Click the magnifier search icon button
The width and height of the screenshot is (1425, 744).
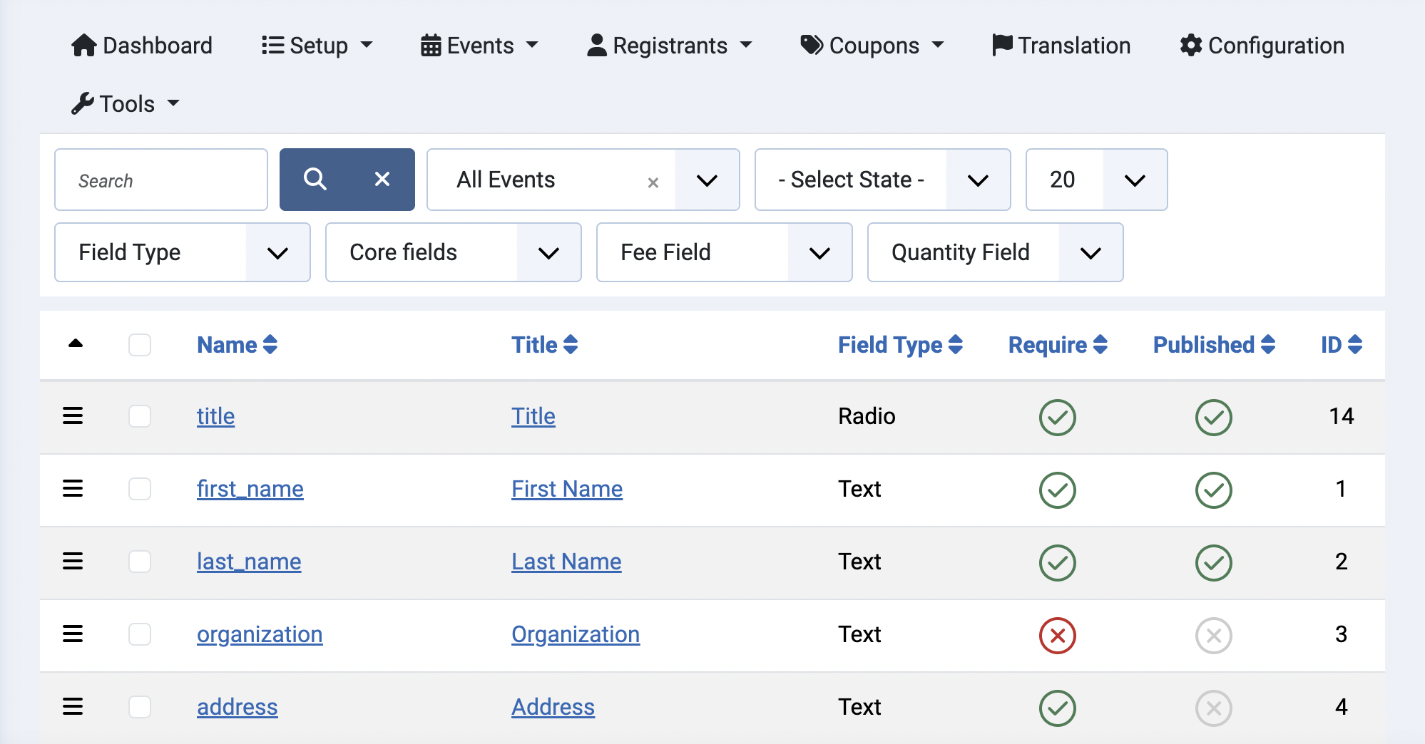click(x=315, y=180)
